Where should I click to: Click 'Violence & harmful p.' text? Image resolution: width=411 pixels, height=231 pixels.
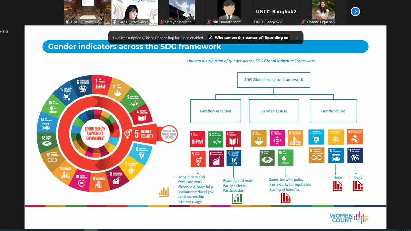click(x=196, y=187)
